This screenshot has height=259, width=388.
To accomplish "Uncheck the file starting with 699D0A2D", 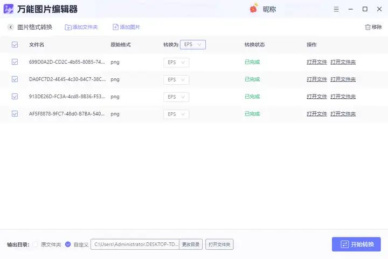I will pyautogui.click(x=15, y=62).
